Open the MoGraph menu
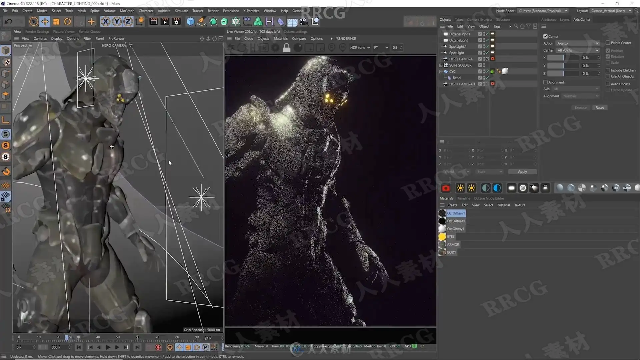This screenshot has height=360, width=640. 127,11
